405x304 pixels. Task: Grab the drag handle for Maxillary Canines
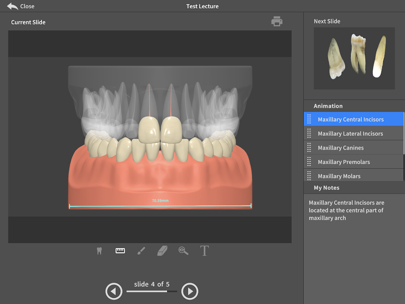click(x=309, y=148)
